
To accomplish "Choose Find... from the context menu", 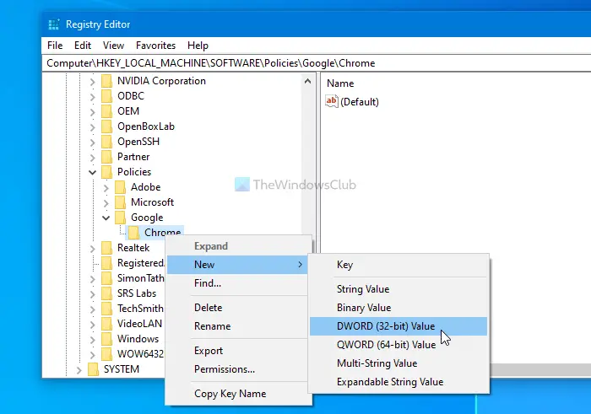I will [238, 283].
